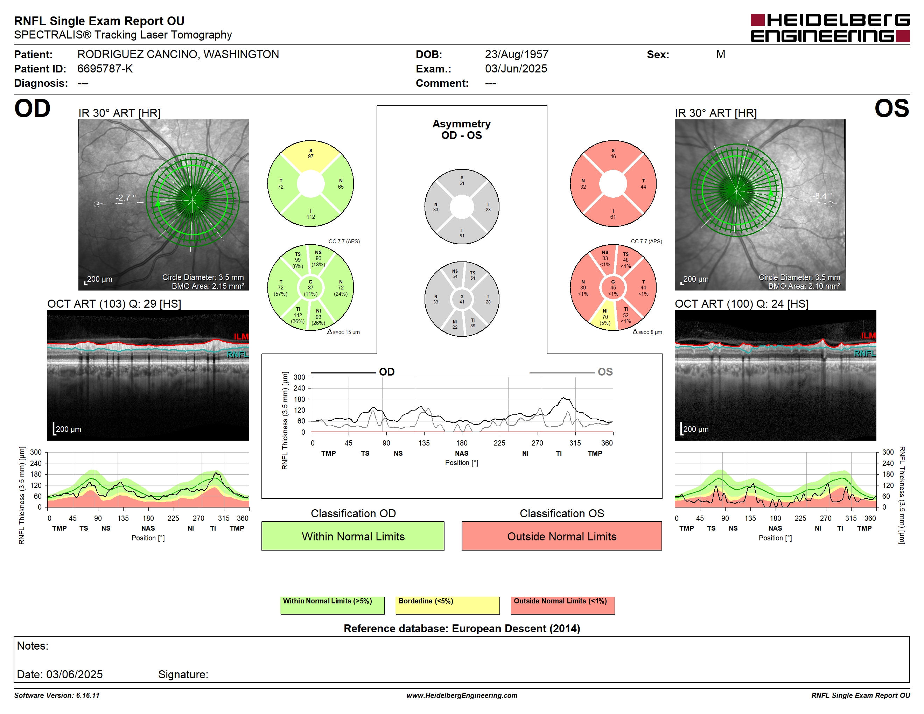Click OS BMO Area 2.10 mm² text
Image resolution: width=924 pixels, height=714 pixels.
(804, 286)
